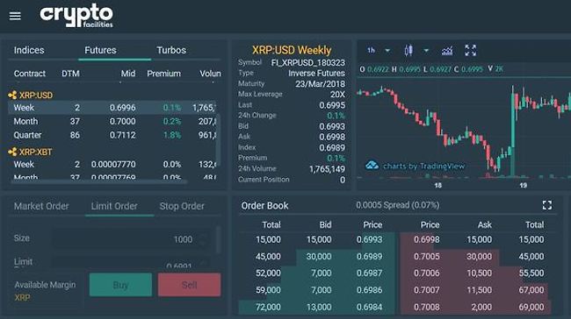This screenshot has width=571, height=319.
Task: Click bid price 0.6984 in order book
Action: tap(369, 307)
